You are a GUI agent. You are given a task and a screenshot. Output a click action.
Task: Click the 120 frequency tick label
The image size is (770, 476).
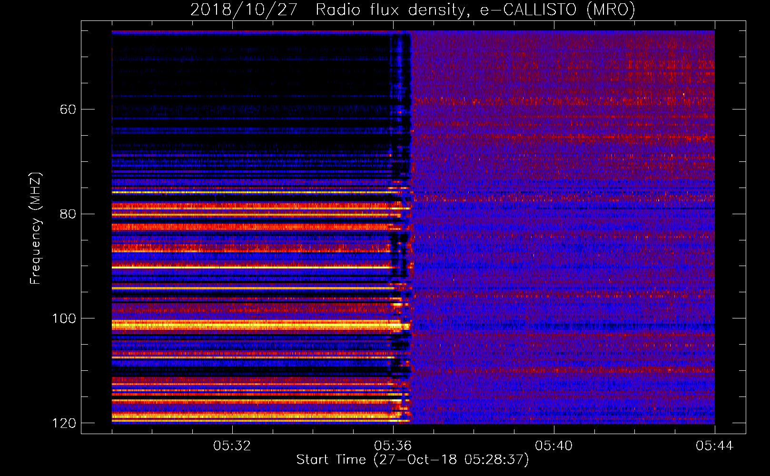[64, 423]
